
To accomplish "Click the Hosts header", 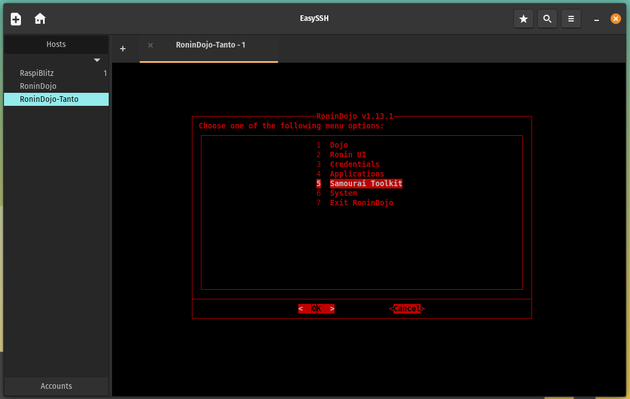I will [x=56, y=44].
